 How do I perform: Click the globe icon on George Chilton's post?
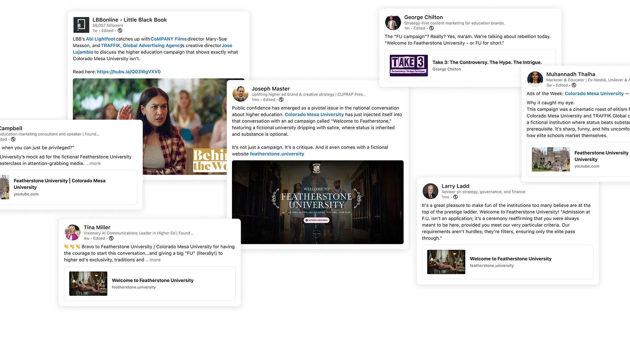[x=431, y=28]
